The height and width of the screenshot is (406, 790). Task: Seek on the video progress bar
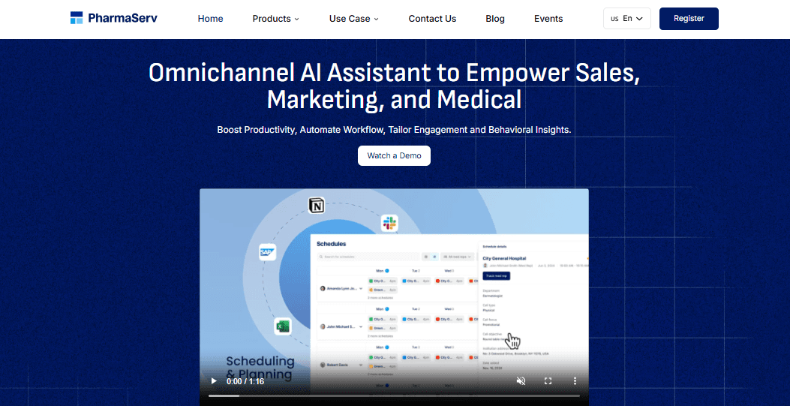pyautogui.click(x=394, y=396)
